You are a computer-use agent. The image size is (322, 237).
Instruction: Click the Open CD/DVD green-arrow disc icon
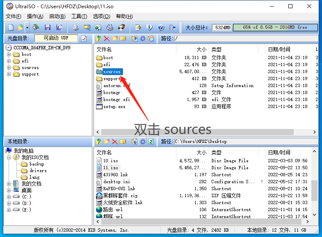36,28
